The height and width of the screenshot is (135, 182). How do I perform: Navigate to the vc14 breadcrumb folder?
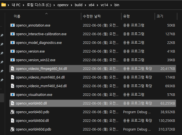[104, 5]
